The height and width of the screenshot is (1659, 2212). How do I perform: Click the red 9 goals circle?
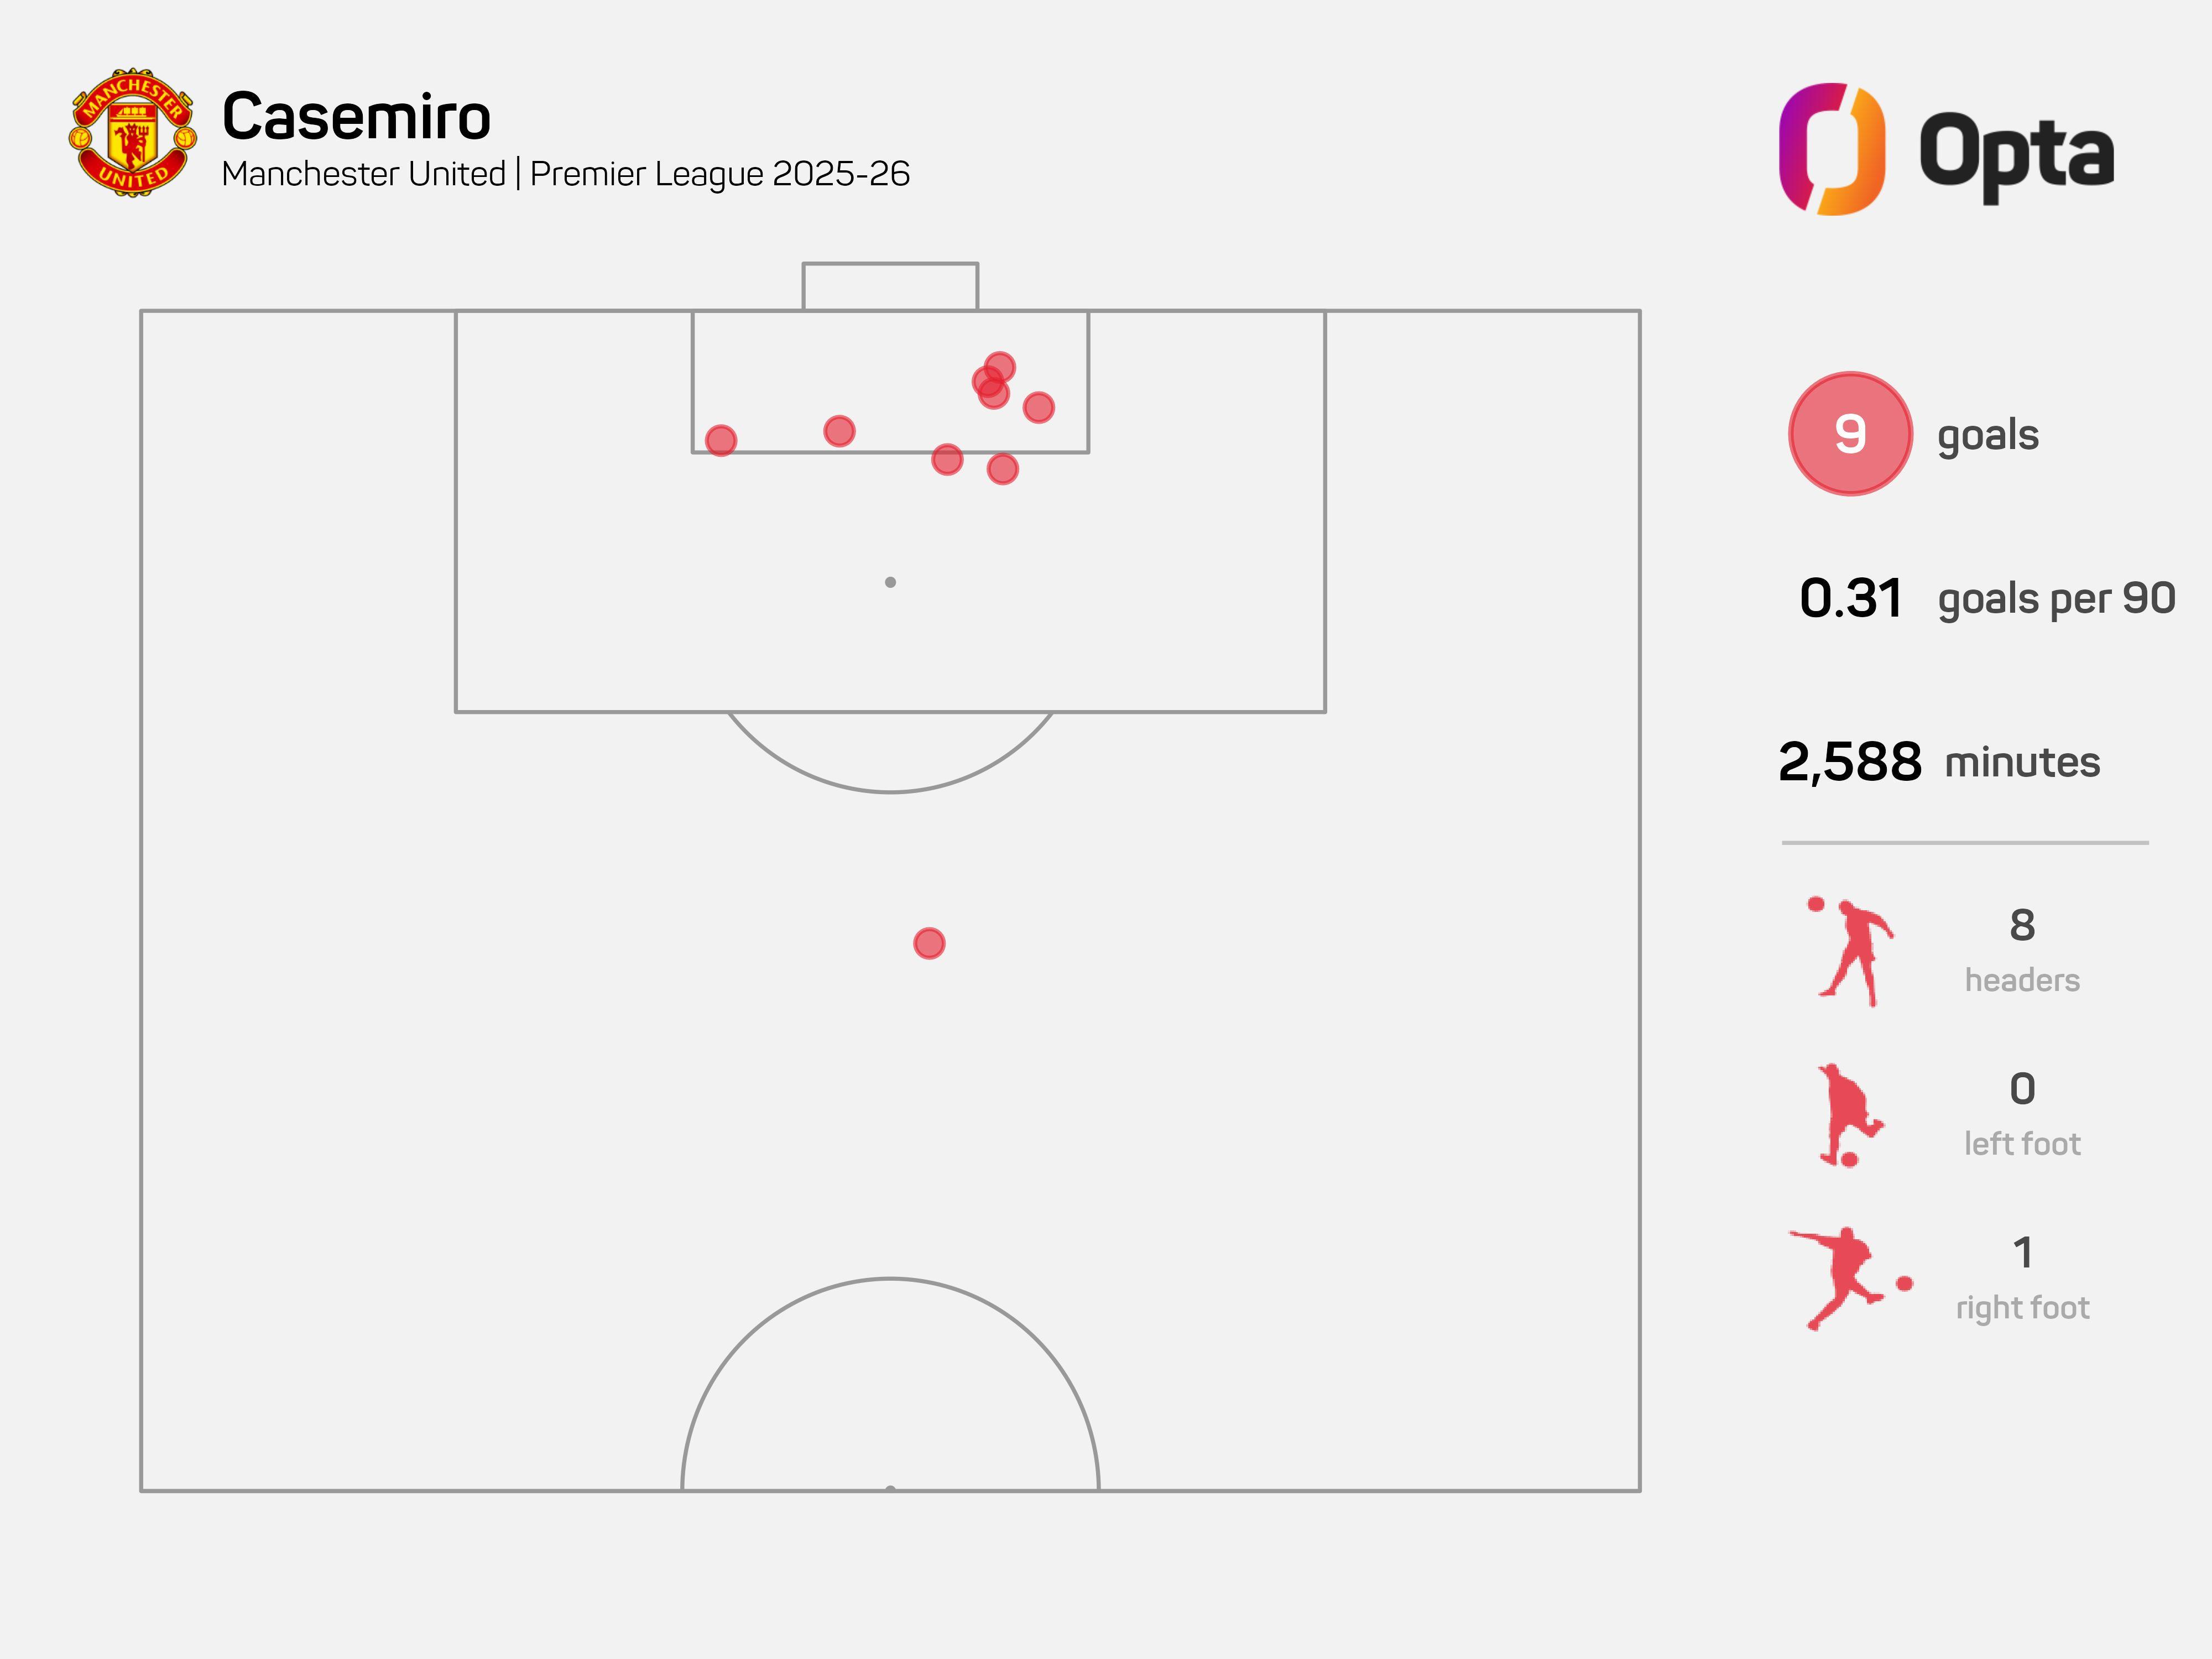(1850, 434)
